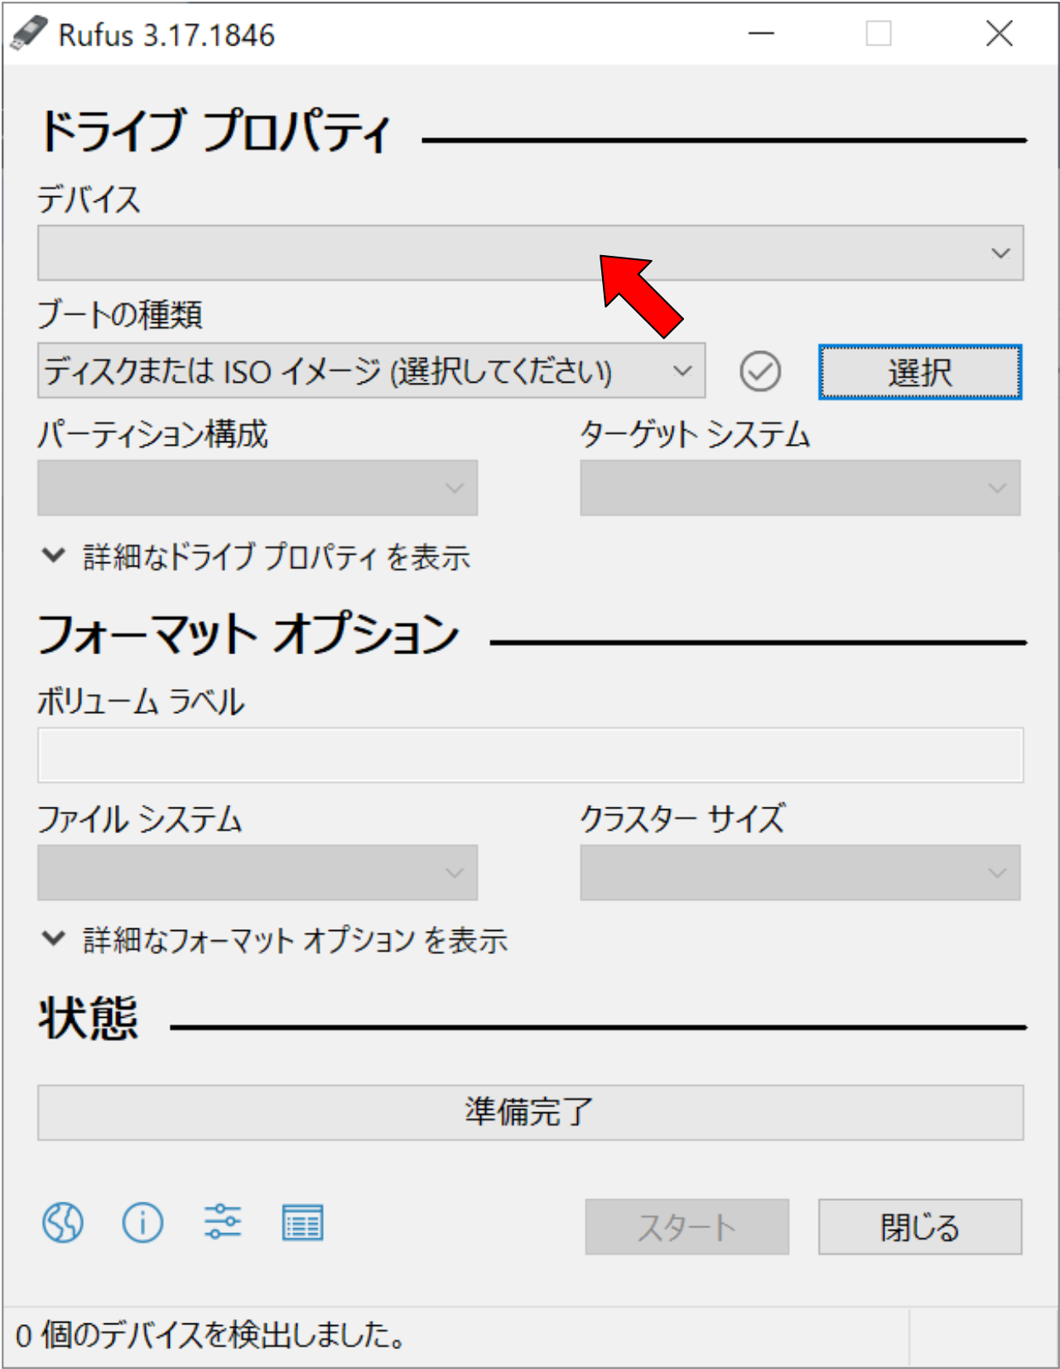
Task: Open the ファイル システム dropdown
Action: pos(258,872)
